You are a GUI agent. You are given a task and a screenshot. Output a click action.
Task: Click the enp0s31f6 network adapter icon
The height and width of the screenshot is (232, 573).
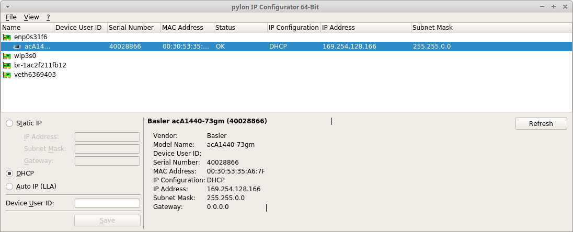click(x=7, y=37)
